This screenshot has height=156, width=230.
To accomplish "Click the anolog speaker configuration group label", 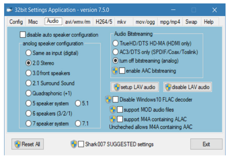I will pyautogui.click(x=53, y=44).
